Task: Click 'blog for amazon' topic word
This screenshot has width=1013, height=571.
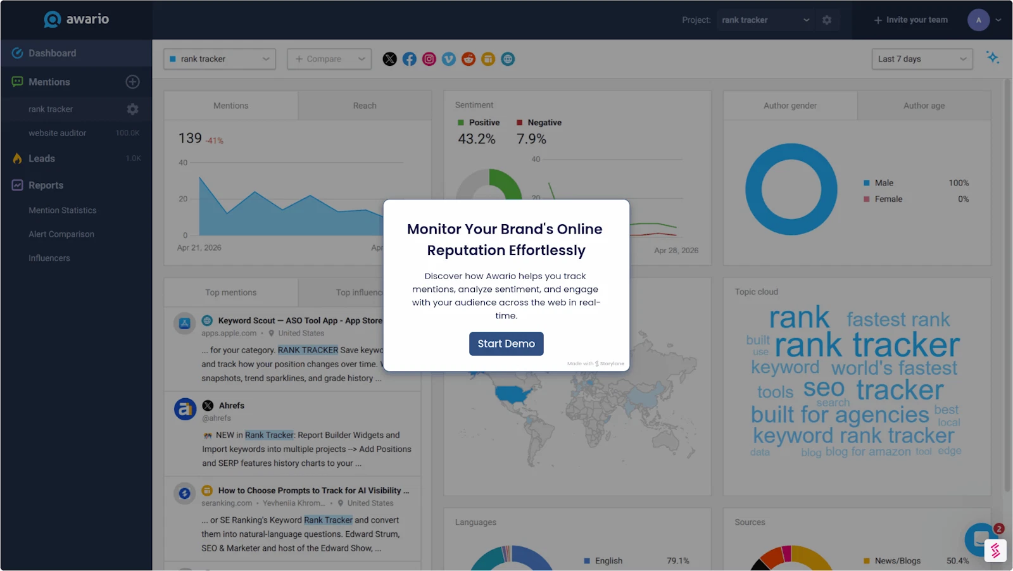Action: 868,452
